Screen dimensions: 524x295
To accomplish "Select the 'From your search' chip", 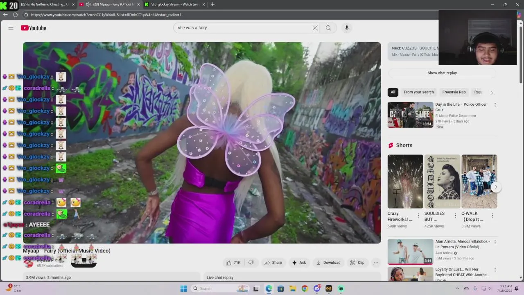I will tap(419, 92).
